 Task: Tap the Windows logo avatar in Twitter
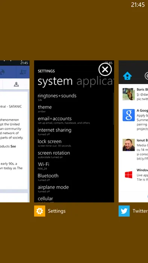(x=128, y=175)
